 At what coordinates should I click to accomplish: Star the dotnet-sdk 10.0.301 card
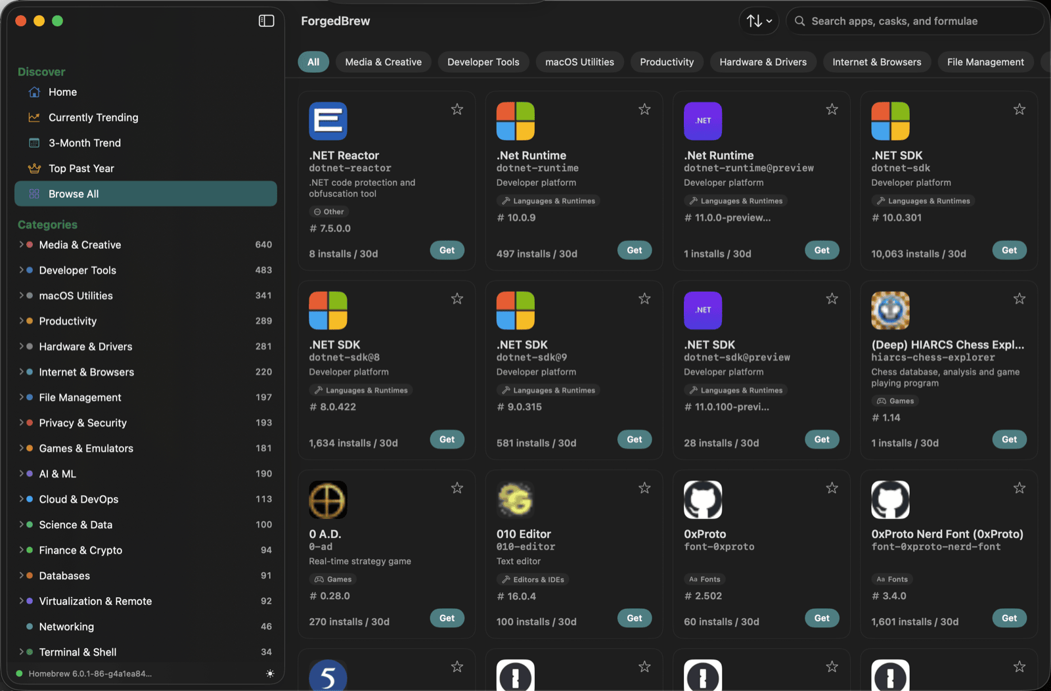pos(1019,109)
